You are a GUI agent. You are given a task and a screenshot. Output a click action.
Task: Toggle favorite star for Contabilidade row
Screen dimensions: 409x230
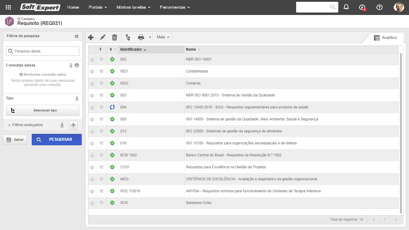(102, 71)
